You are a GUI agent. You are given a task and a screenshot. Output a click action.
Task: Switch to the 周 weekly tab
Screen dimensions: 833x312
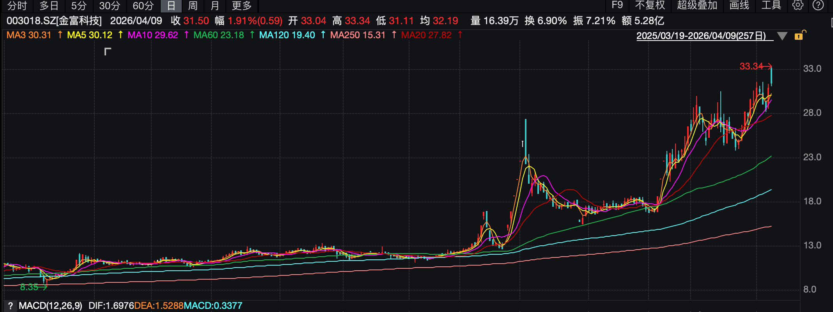[193, 6]
